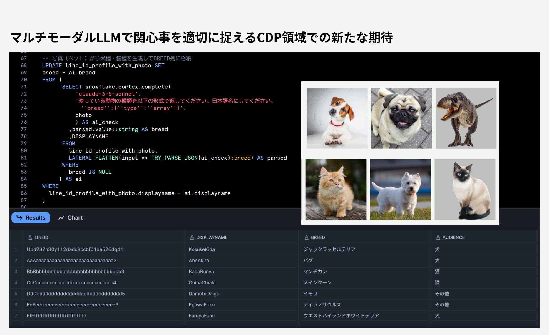Click the text-type icon beside BREED
Image resolution: width=549 pixels, height=335 pixels.
tap(307, 237)
